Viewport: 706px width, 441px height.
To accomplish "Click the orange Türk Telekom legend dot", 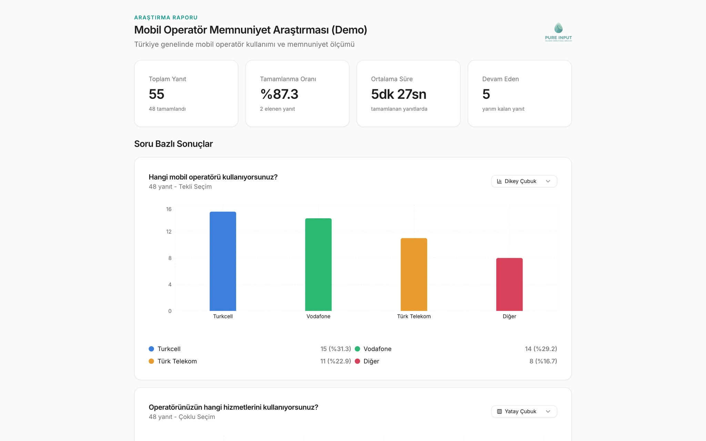I will [x=151, y=361].
